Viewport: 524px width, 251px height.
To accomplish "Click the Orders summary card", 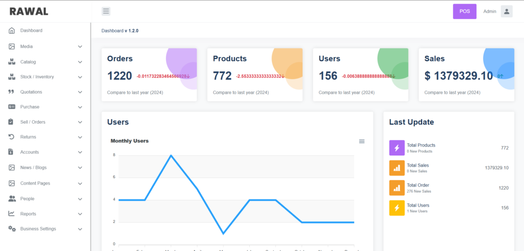I will point(149,75).
